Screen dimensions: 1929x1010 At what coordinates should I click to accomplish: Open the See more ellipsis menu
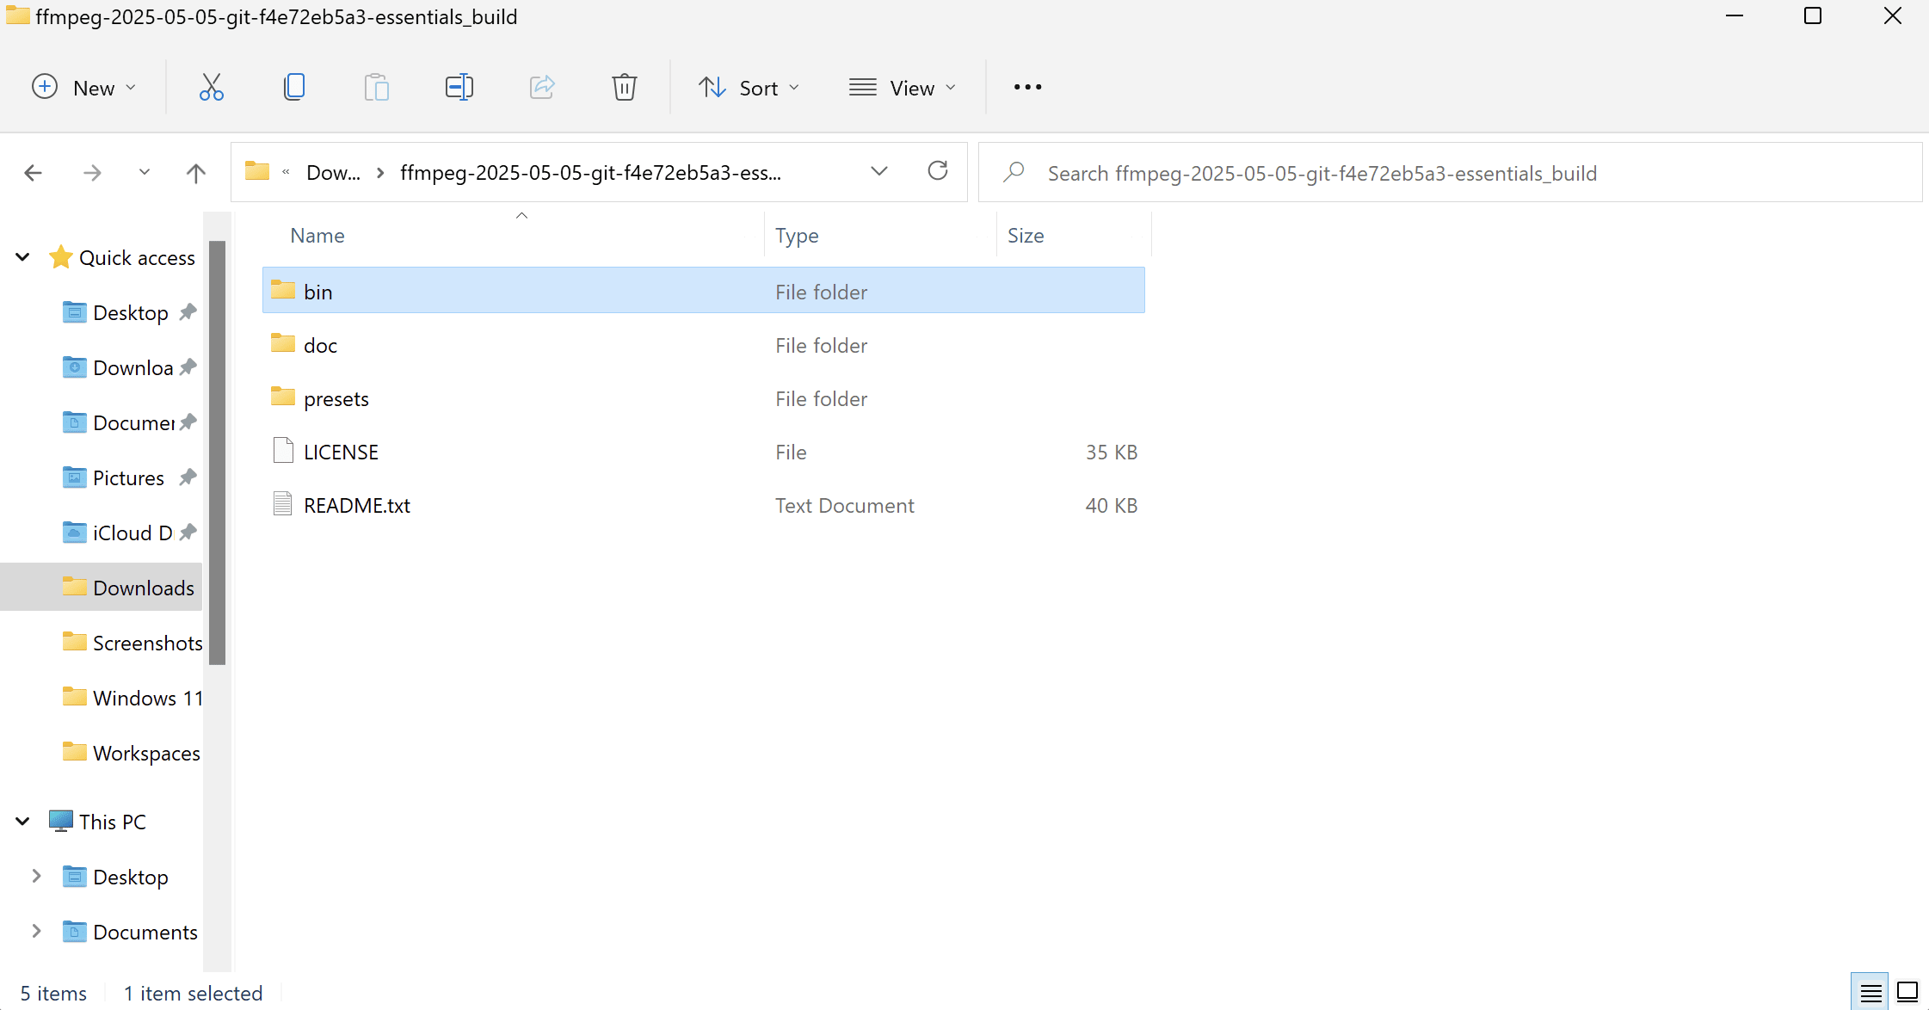(x=1027, y=87)
